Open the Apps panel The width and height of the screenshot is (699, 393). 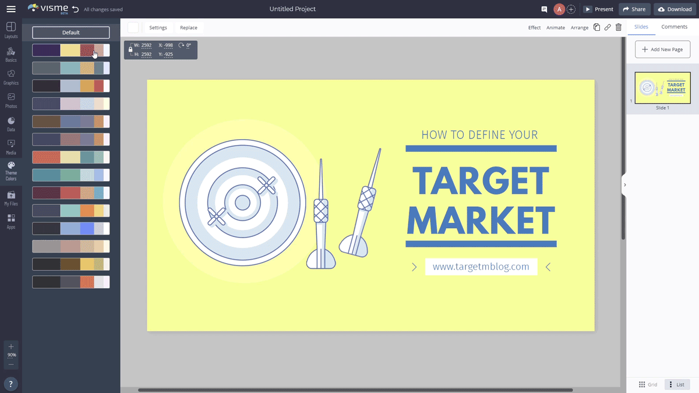[10, 220]
